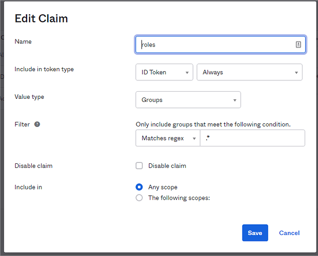Open the ID Token dropdown
The image size is (318, 256).
(x=164, y=72)
